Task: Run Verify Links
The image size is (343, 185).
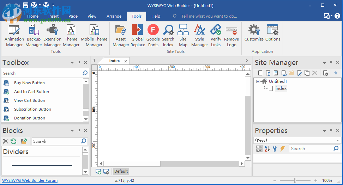Action: (216, 36)
